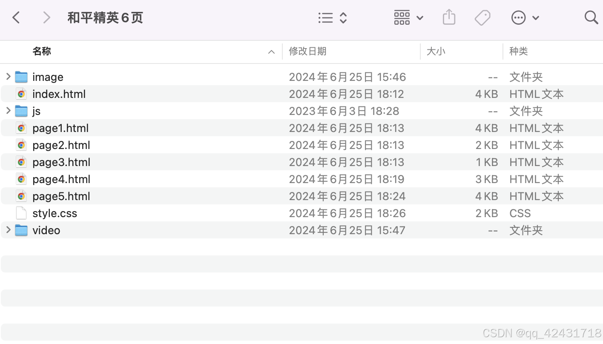Open the group-by grid dropdown
Screen dimensions: 603x344
click(x=408, y=17)
